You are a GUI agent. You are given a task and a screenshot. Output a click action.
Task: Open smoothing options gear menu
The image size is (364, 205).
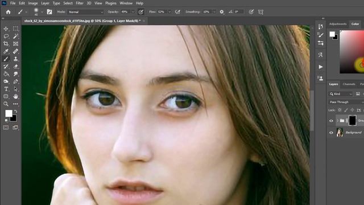222,12
